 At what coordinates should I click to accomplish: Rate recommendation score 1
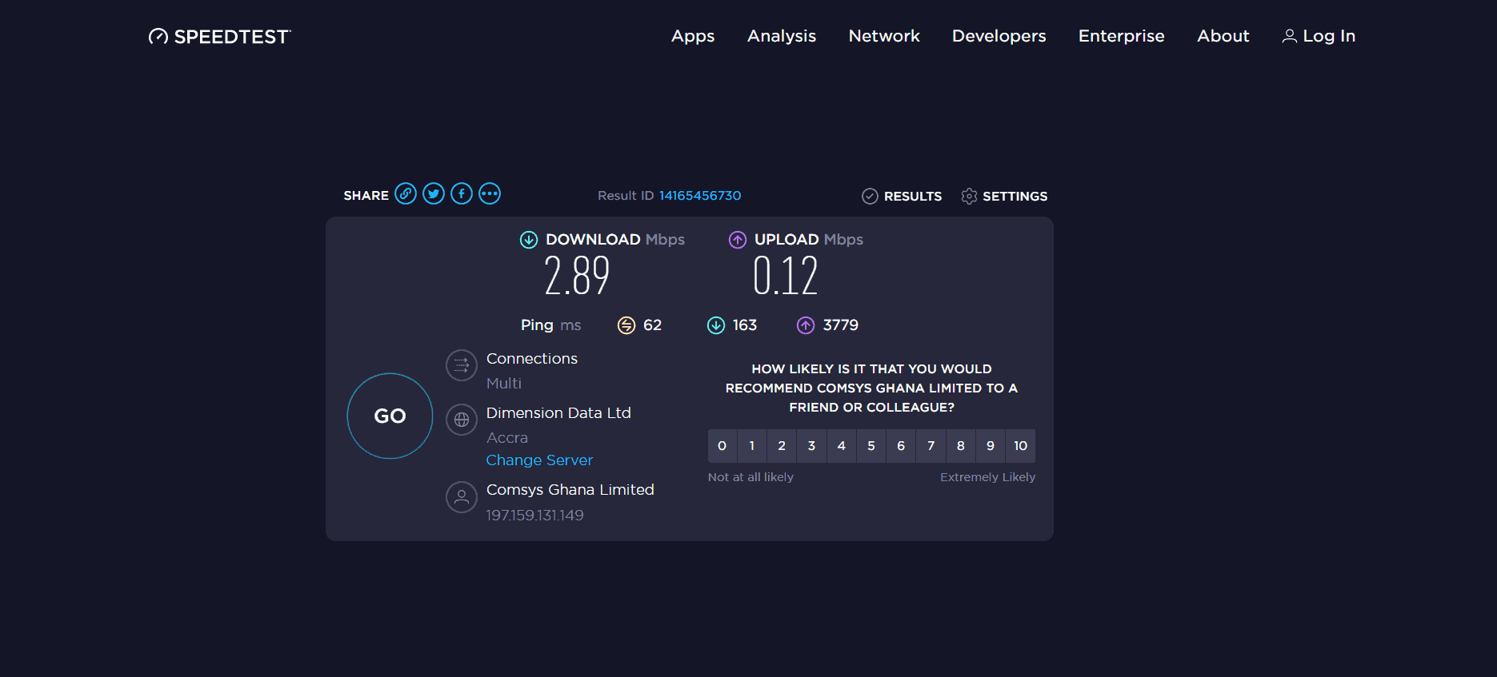[752, 446]
